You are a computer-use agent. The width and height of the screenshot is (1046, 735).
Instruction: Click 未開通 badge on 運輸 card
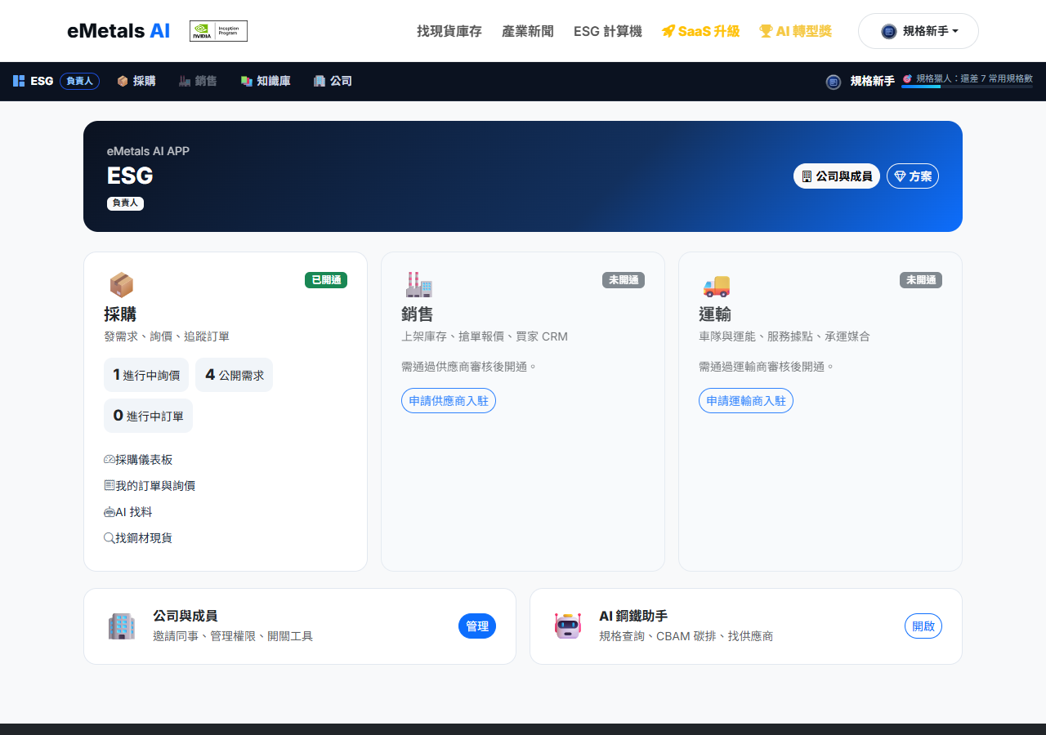(921, 280)
